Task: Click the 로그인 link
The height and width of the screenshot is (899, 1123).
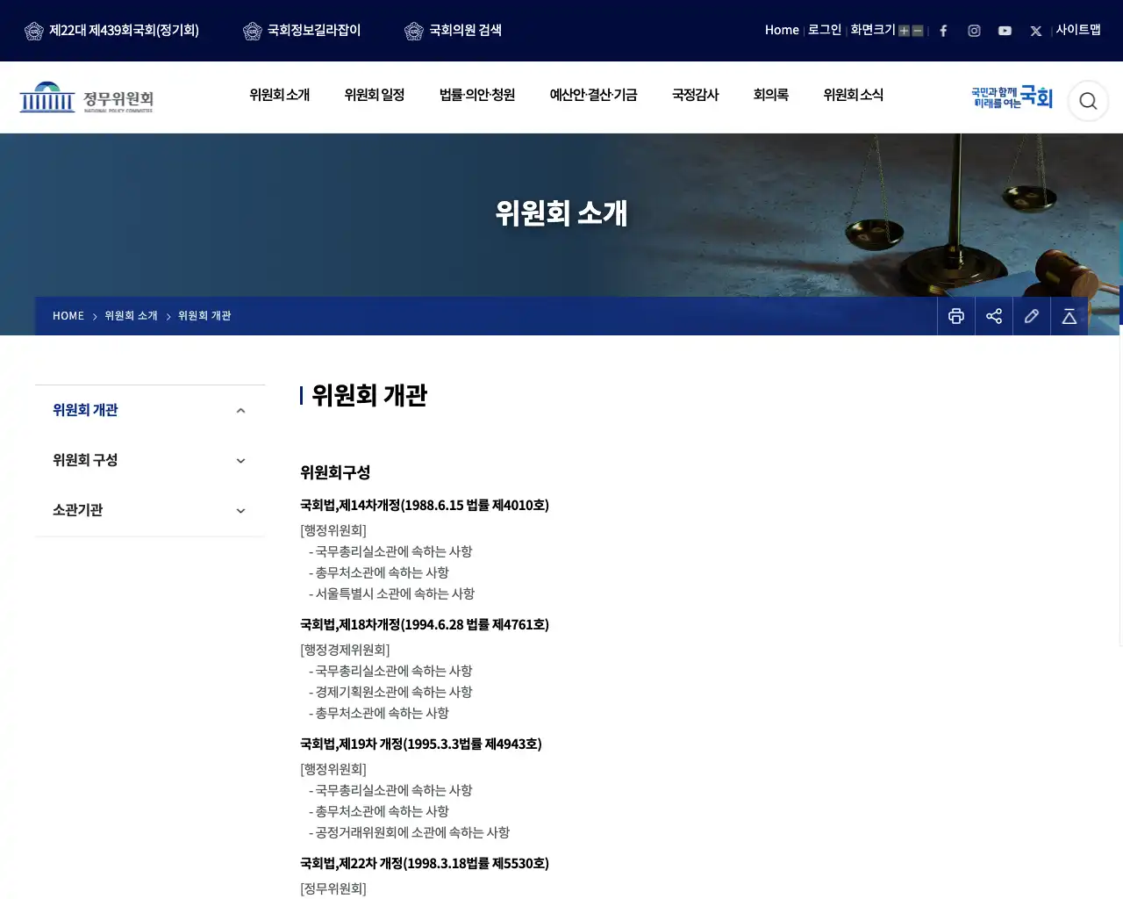Action: pos(825,30)
